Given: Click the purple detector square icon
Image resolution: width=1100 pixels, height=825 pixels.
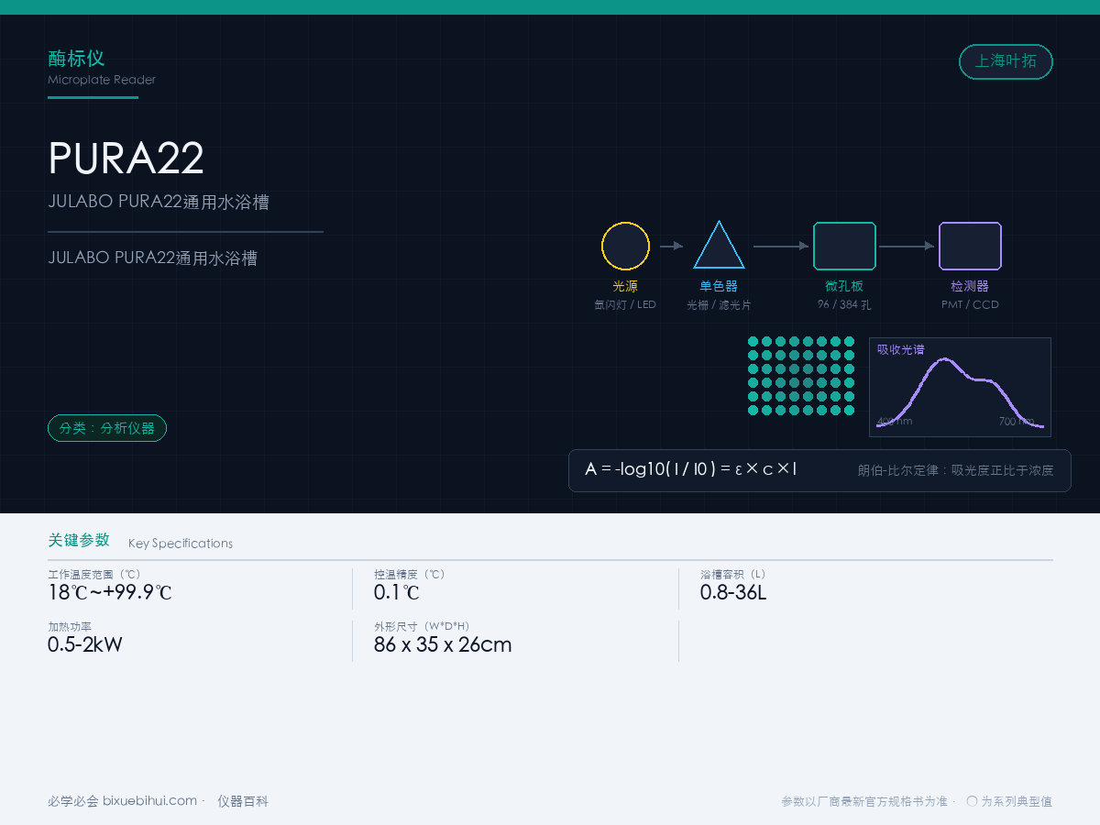Looking at the screenshot, I should pos(970,246).
